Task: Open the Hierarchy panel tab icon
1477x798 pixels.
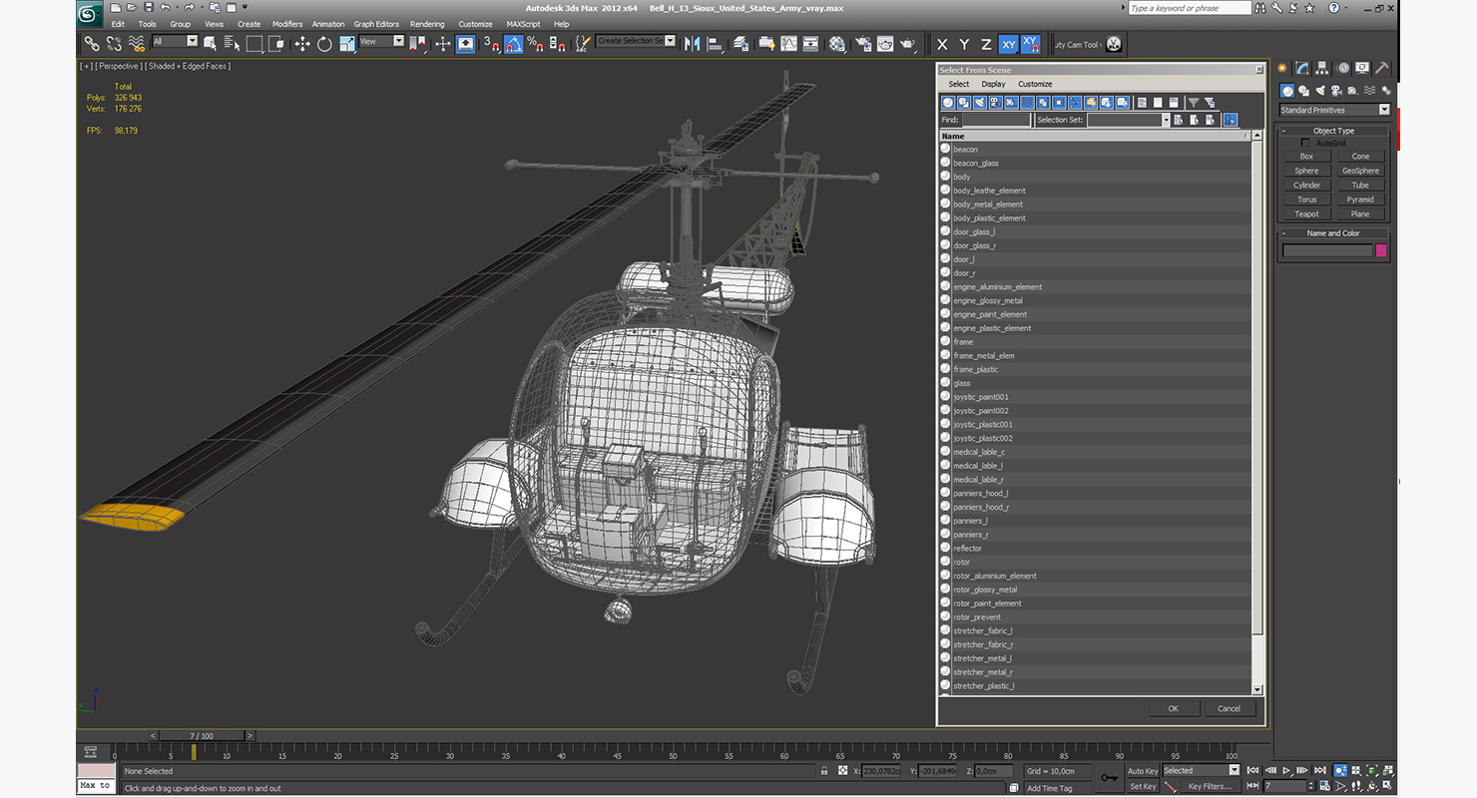Action: pyautogui.click(x=1322, y=68)
